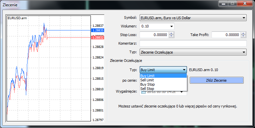Viewport: 255px width, 128px height.
Task: Click the 1.28828 price axis label
Action: (98, 47)
